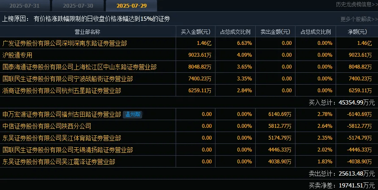Open the 更多个股解读>> link

[359, 19]
